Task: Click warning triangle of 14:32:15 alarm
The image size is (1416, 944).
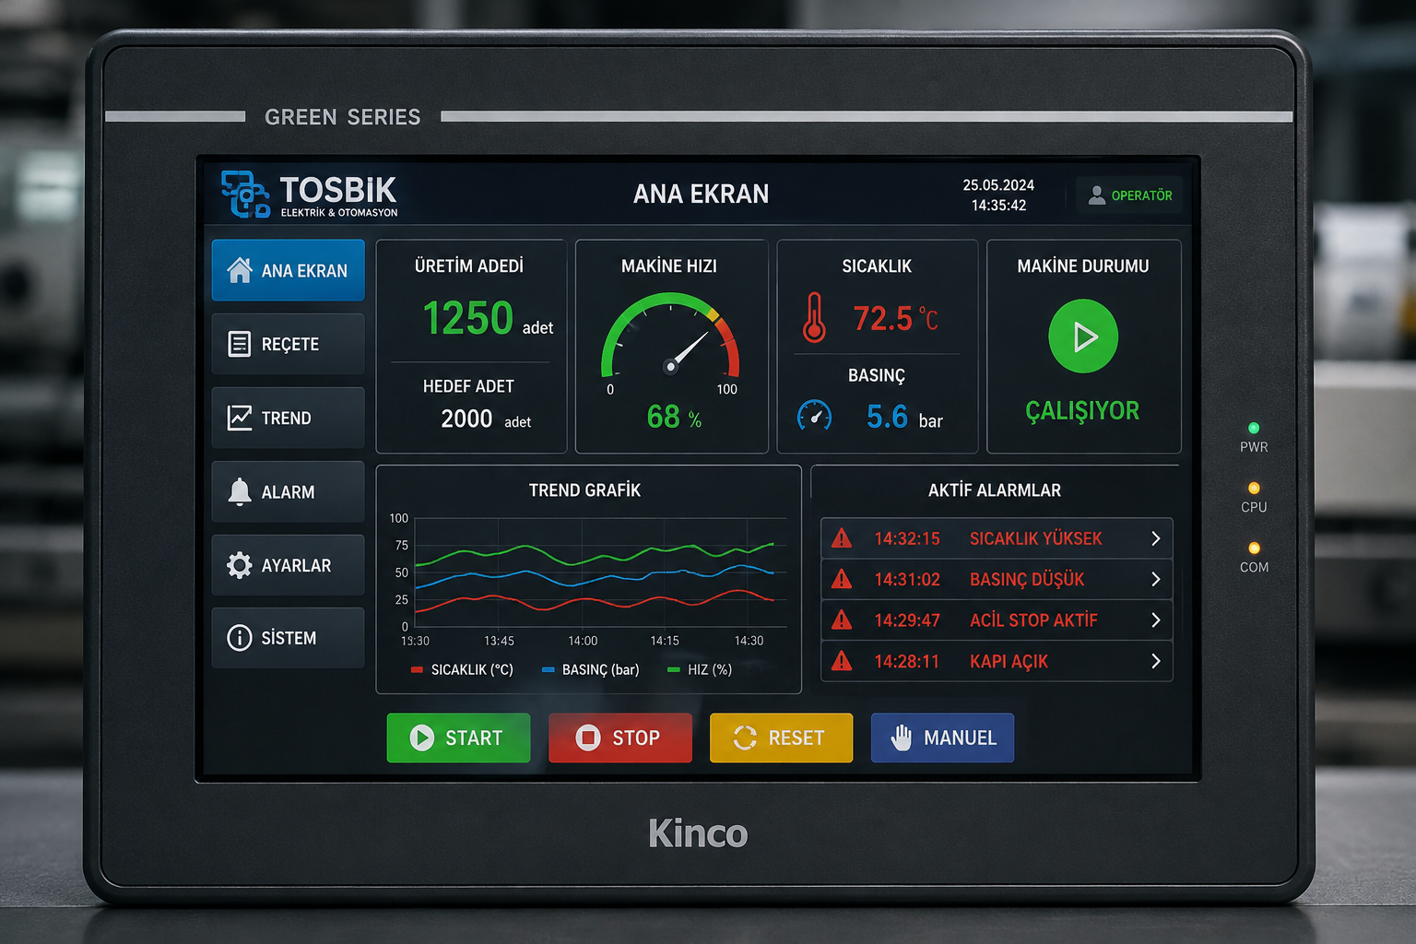Action: click(x=842, y=538)
